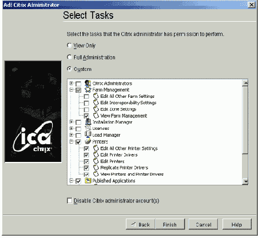Viewport: 258px width, 238px height.
Task: Expand the Citrix Administrators tree node
Action: [72, 83]
